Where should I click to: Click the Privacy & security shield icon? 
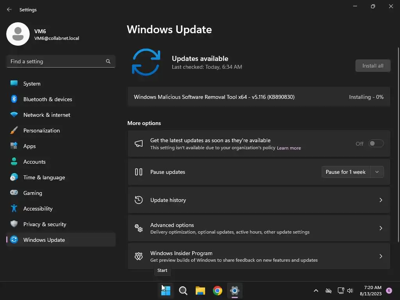tap(14, 224)
